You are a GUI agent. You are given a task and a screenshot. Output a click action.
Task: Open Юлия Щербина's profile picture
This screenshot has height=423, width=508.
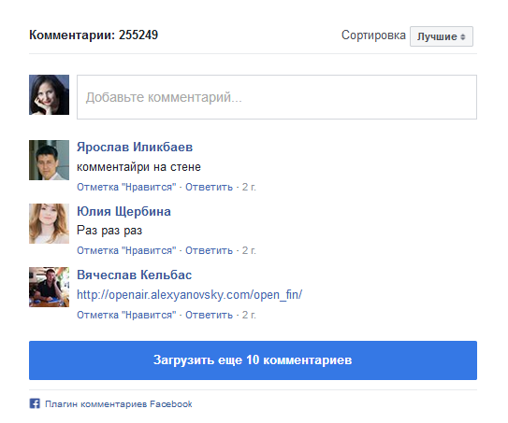coord(49,223)
